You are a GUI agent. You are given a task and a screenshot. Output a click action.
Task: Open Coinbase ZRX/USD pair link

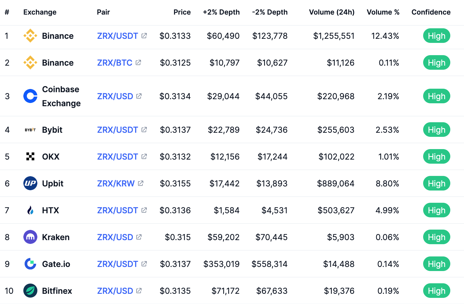tap(115, 96)
